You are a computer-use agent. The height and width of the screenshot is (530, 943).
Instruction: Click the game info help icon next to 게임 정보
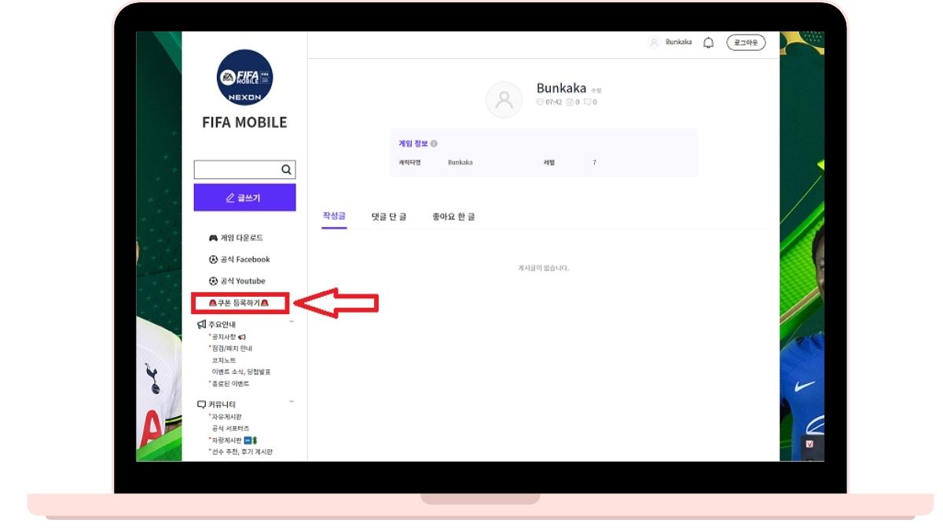point(434,144)
